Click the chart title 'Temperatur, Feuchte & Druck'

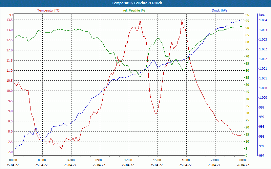pyautogui.click(x=137, y=3)
